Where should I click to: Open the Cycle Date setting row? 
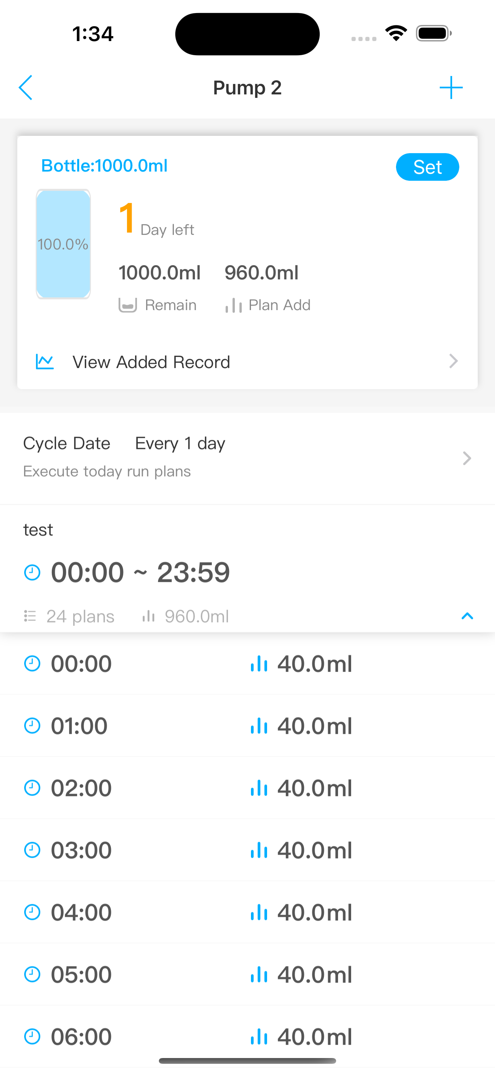[x=247, y=458]
